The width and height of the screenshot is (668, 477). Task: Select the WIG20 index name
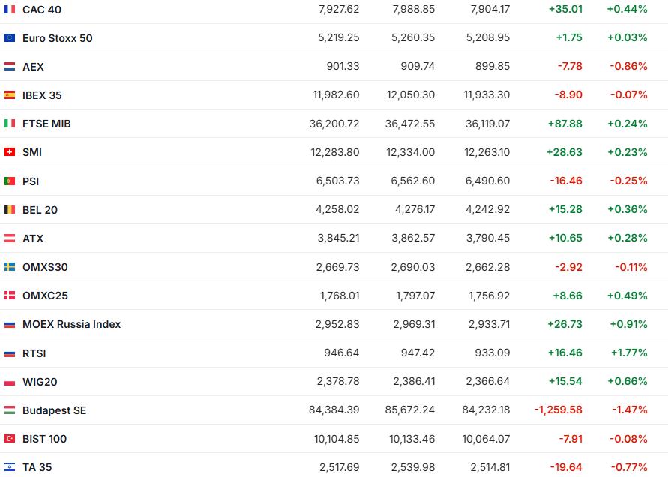[40, 382]
